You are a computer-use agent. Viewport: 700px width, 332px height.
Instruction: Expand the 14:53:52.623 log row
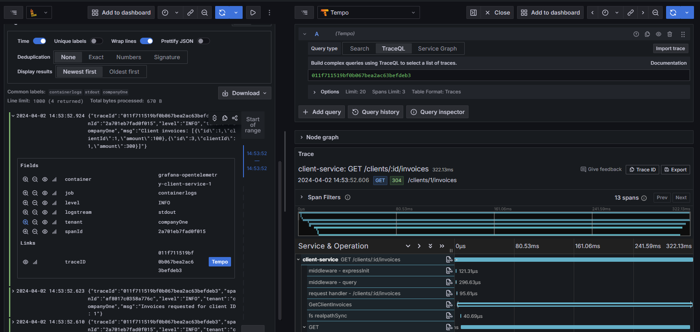(13, 291)
